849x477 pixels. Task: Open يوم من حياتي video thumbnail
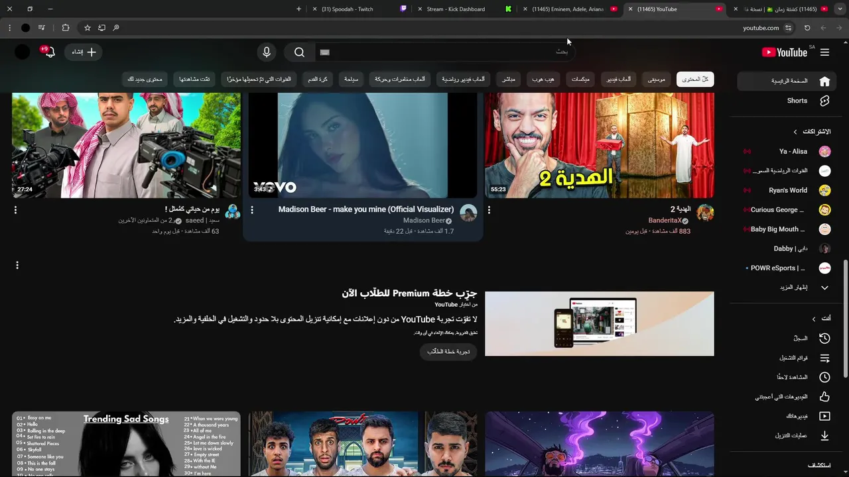pos(126,145)
